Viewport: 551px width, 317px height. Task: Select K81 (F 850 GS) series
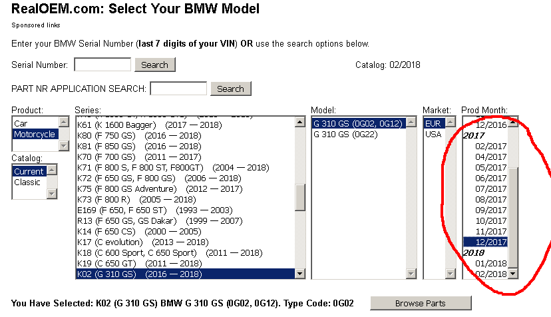[186, 146]
